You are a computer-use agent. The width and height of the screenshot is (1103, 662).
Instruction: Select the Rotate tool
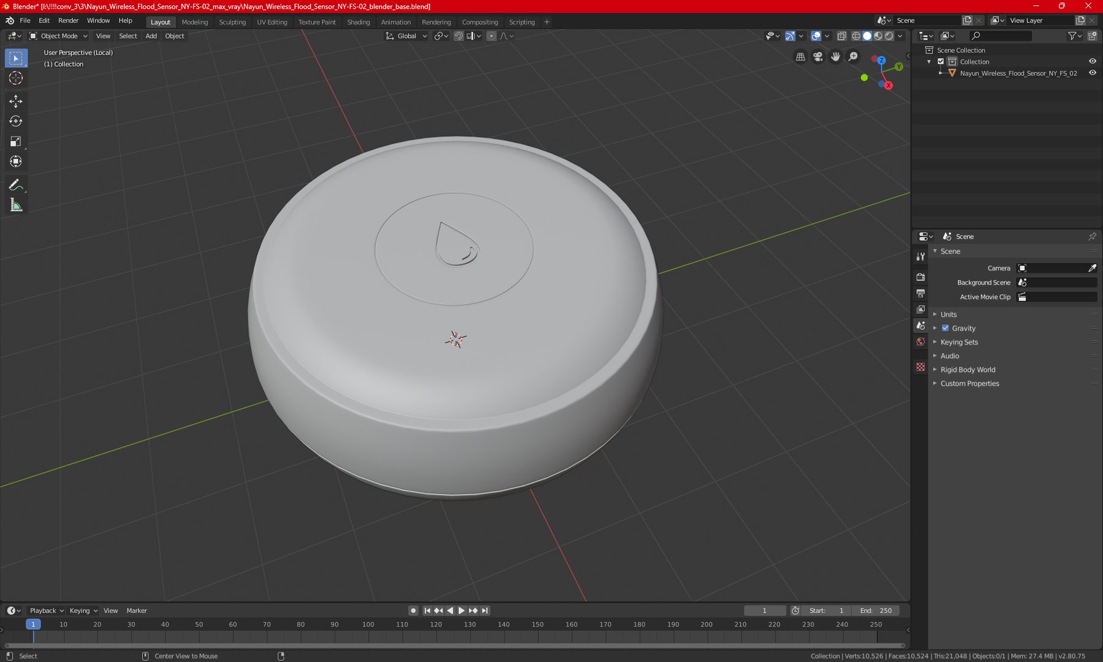click(x=16, y=121)
